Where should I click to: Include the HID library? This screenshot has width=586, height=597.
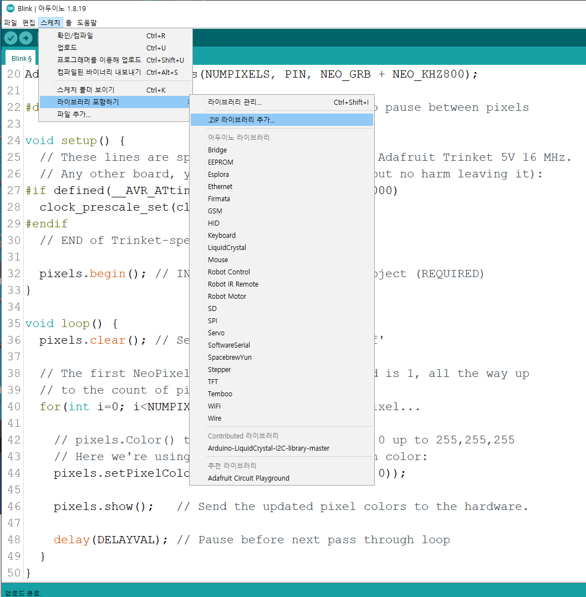[282, 223]
